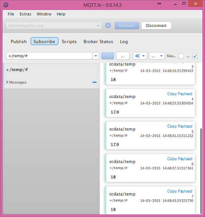Copy payload of message 7

(x=180, y=191)
